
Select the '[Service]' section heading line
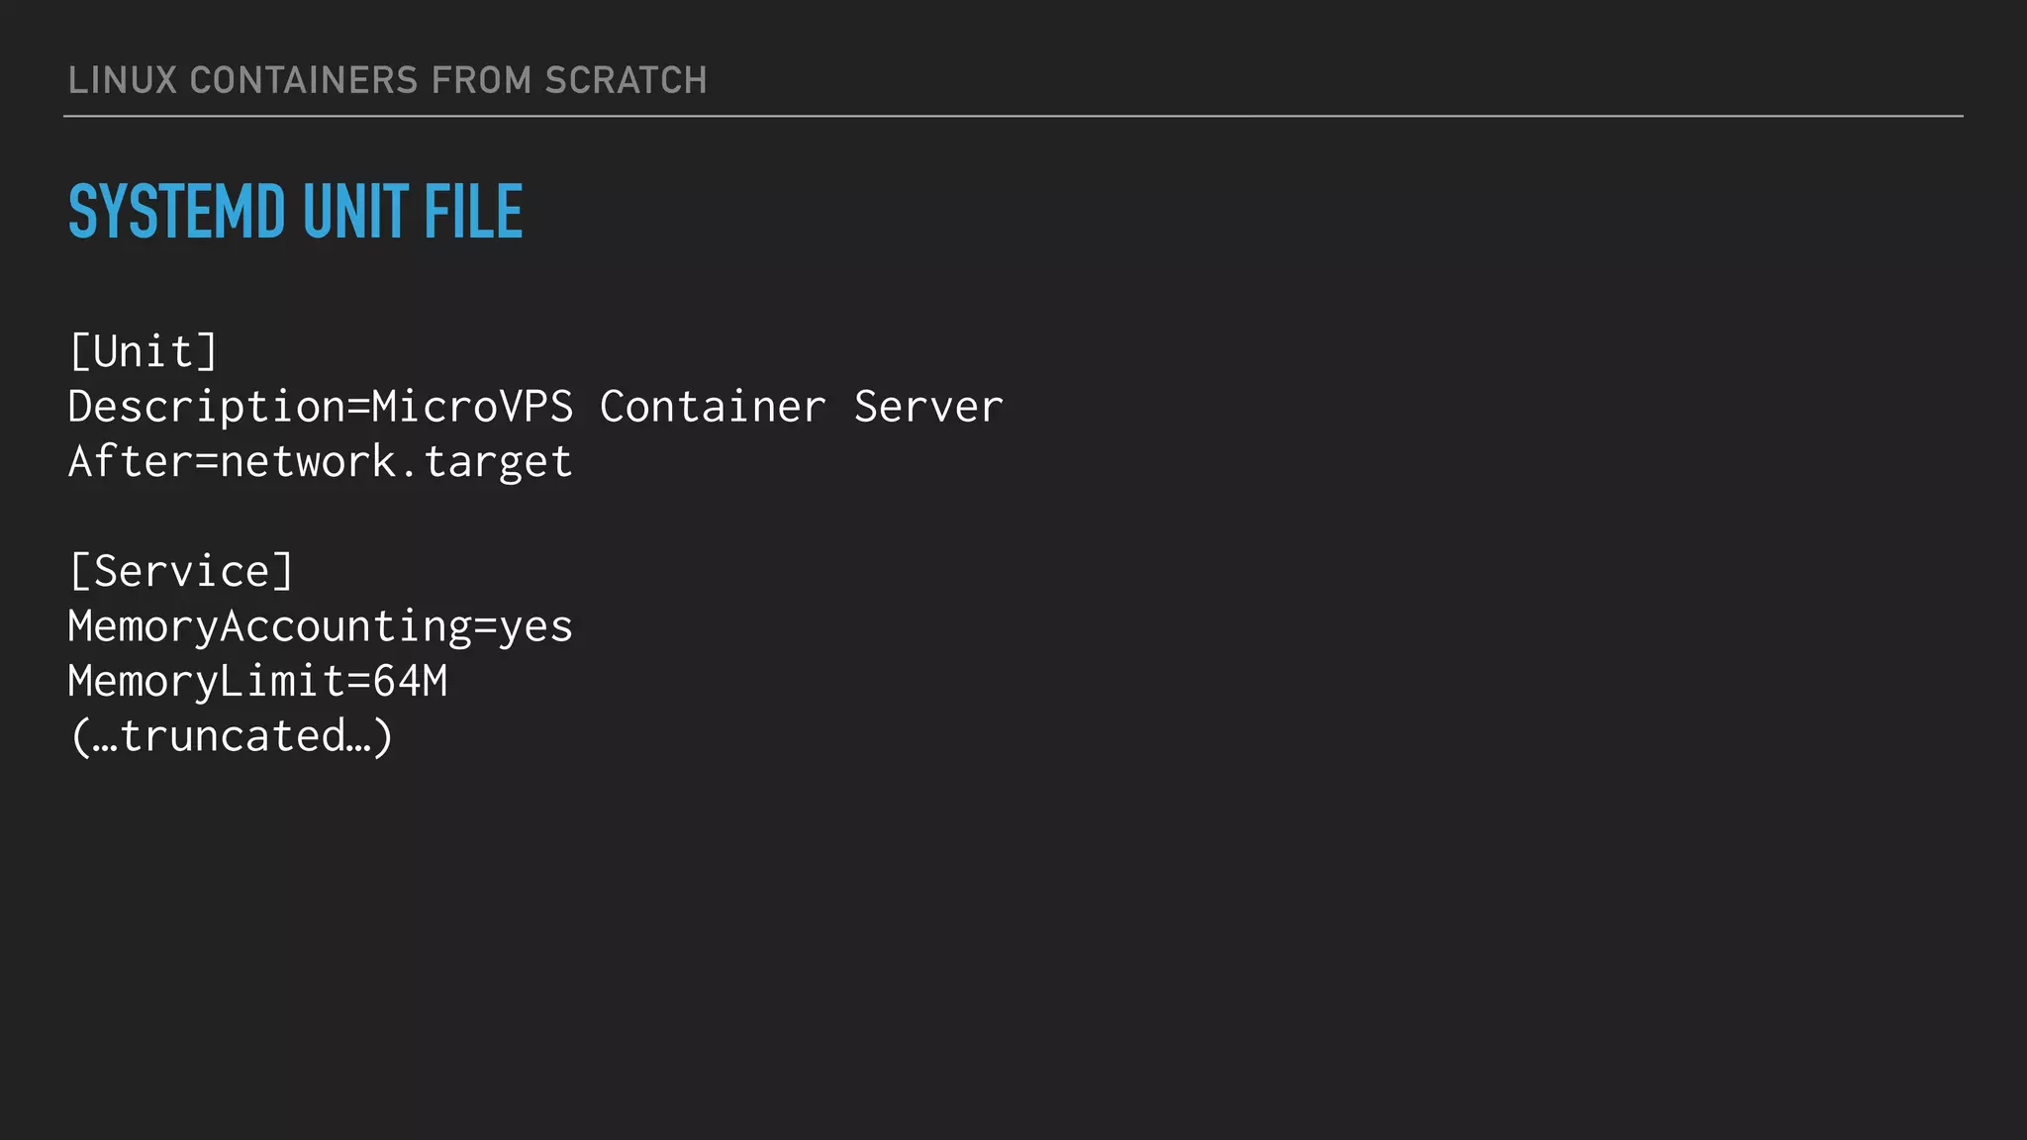(x=181, y=572)
